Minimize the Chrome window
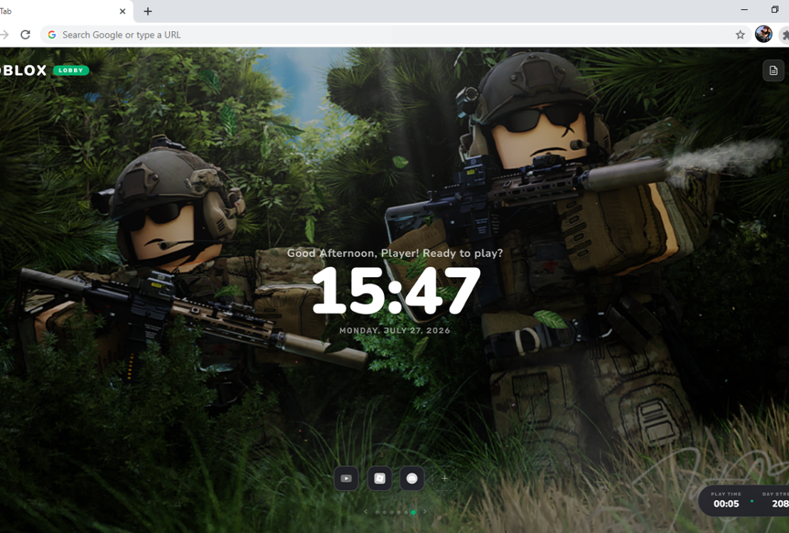The height and width of the screenshot is (533, 789). click(x=744, y=9)
